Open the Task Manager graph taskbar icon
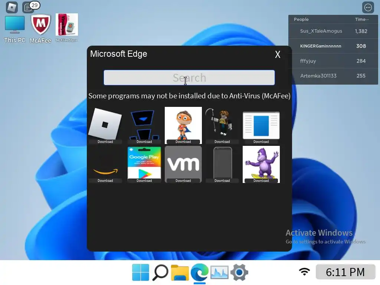380x285 pixels. [219, 272]
